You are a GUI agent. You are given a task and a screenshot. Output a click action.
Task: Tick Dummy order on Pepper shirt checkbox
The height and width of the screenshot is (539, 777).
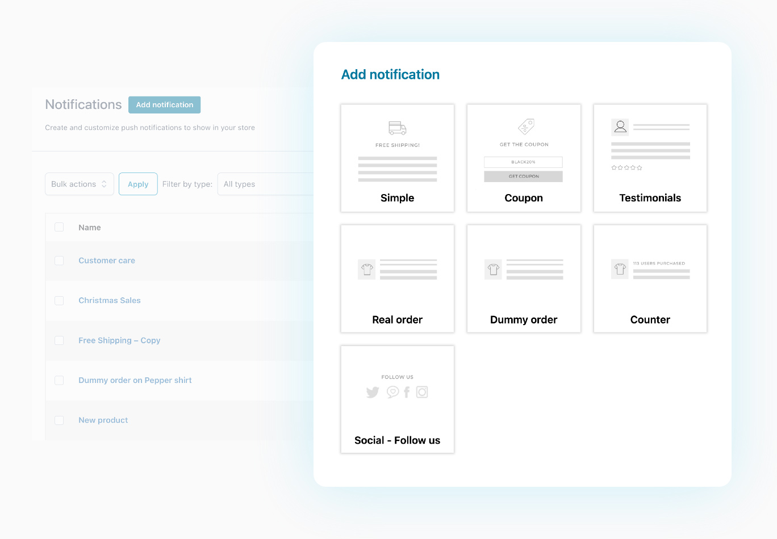[x=59, y=380]
